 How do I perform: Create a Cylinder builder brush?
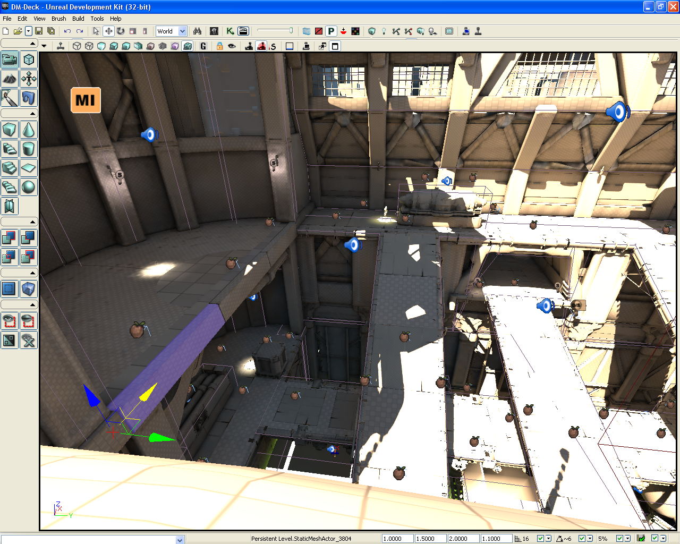click(x=29, y=149)
